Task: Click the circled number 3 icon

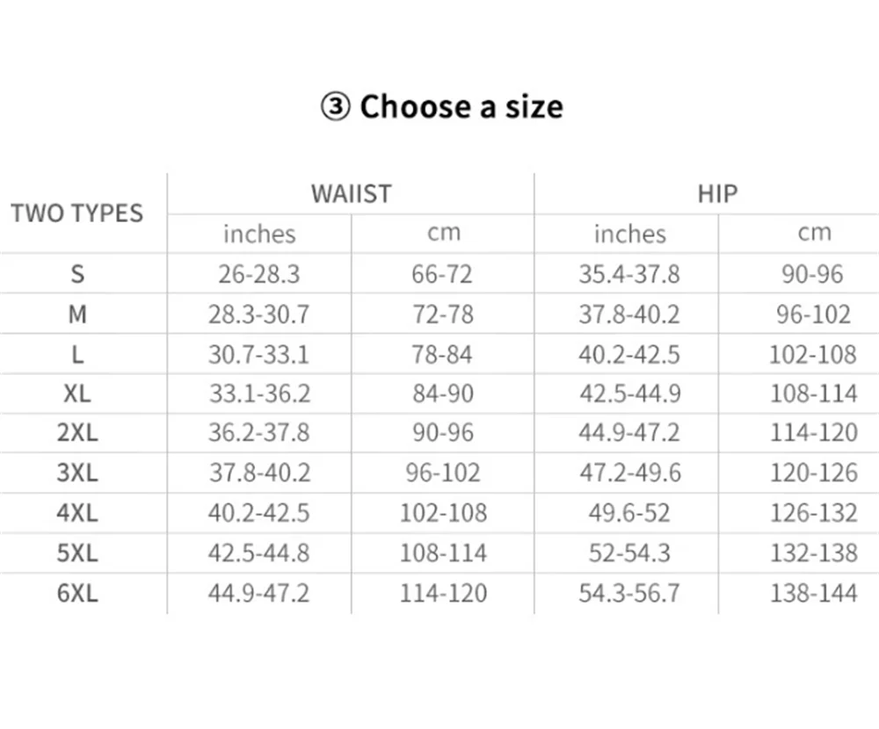Action: click(334, 107)
